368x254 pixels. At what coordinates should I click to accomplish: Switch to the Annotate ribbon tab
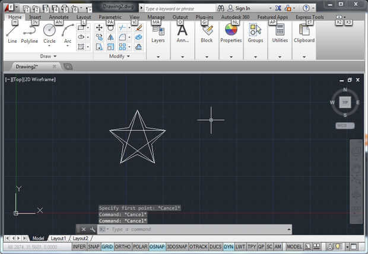[x=59, y=17]
